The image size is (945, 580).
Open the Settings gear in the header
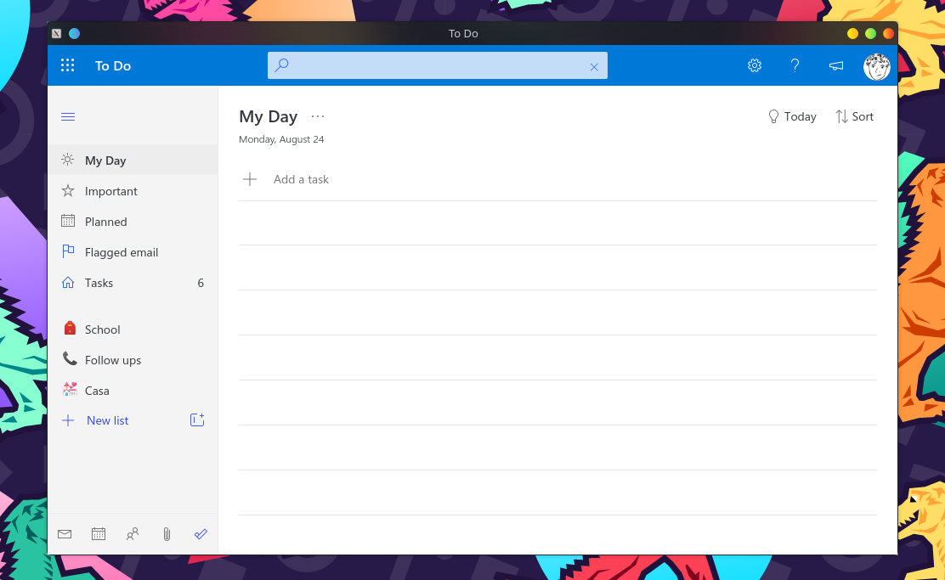[x=754, y=65]
